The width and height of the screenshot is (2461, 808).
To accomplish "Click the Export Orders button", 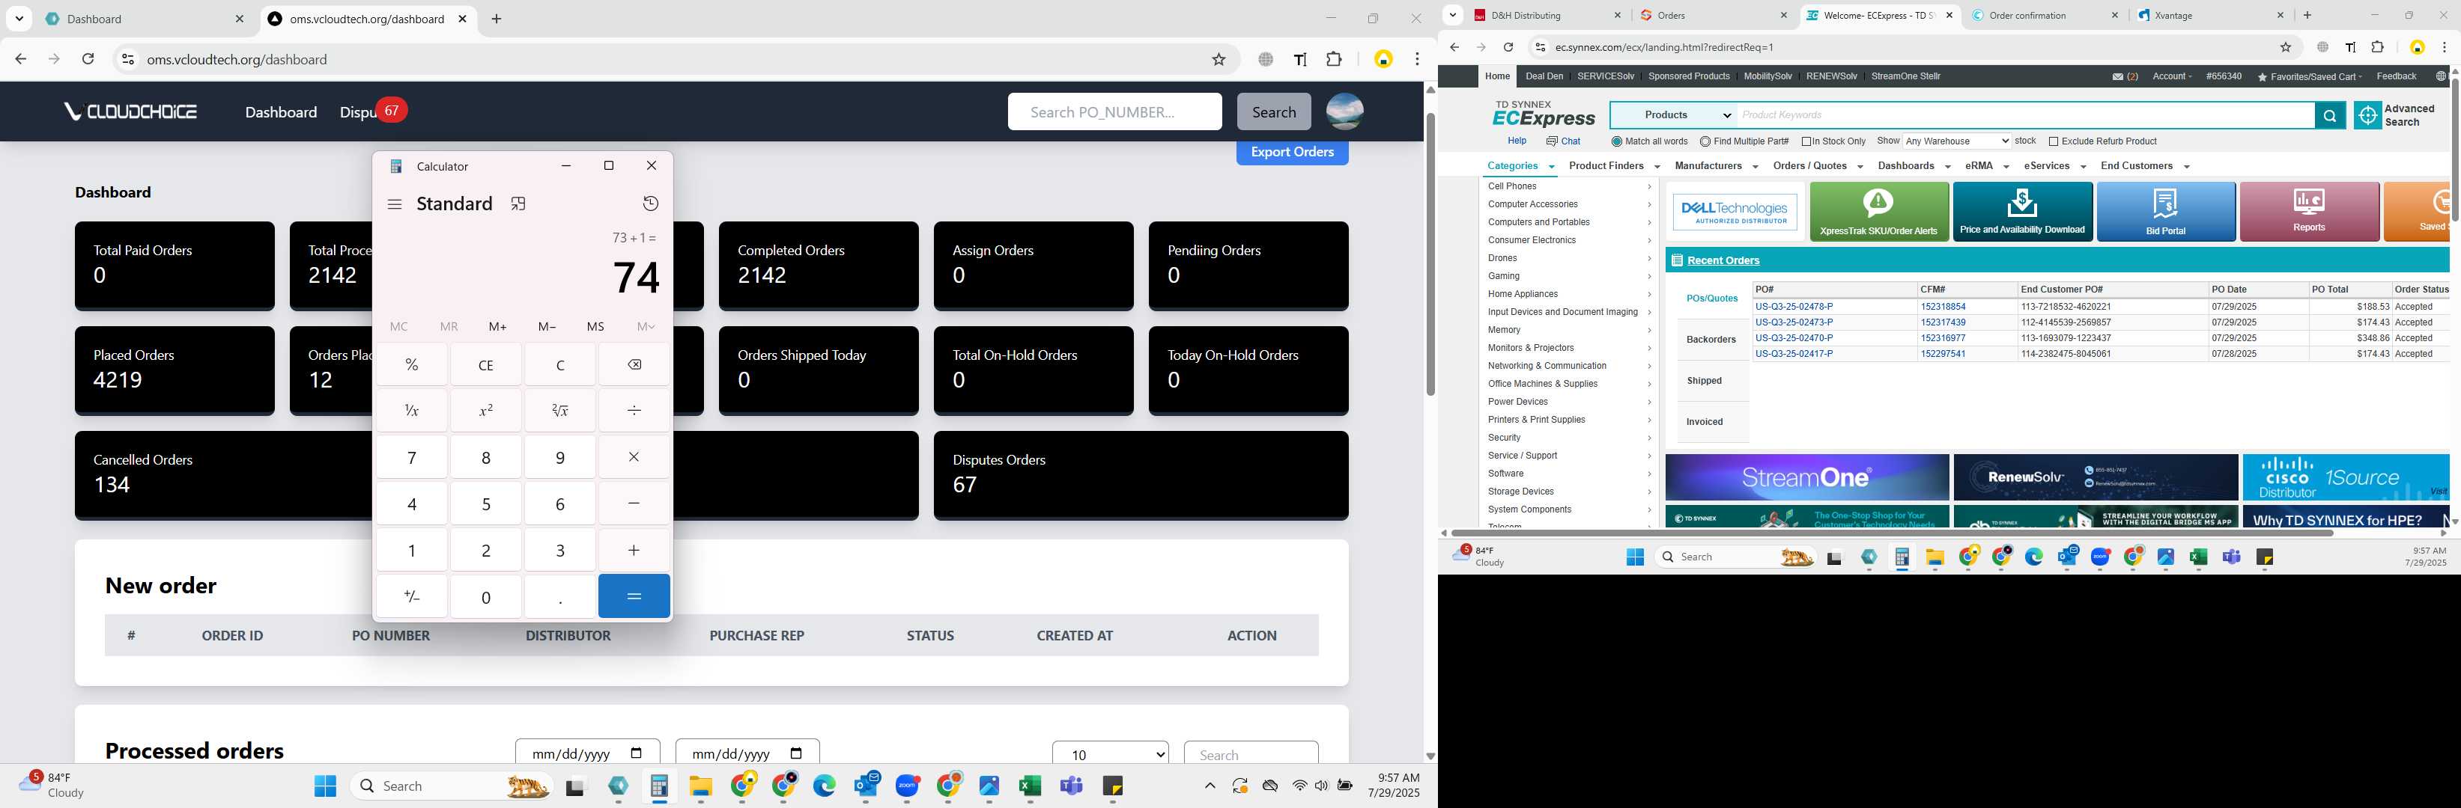I will click(1292, 153).
